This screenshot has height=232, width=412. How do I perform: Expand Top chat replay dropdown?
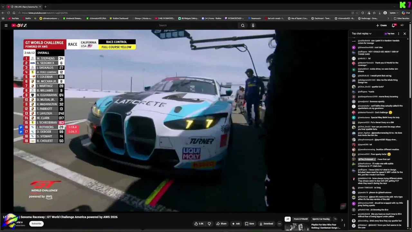[361, 34]
